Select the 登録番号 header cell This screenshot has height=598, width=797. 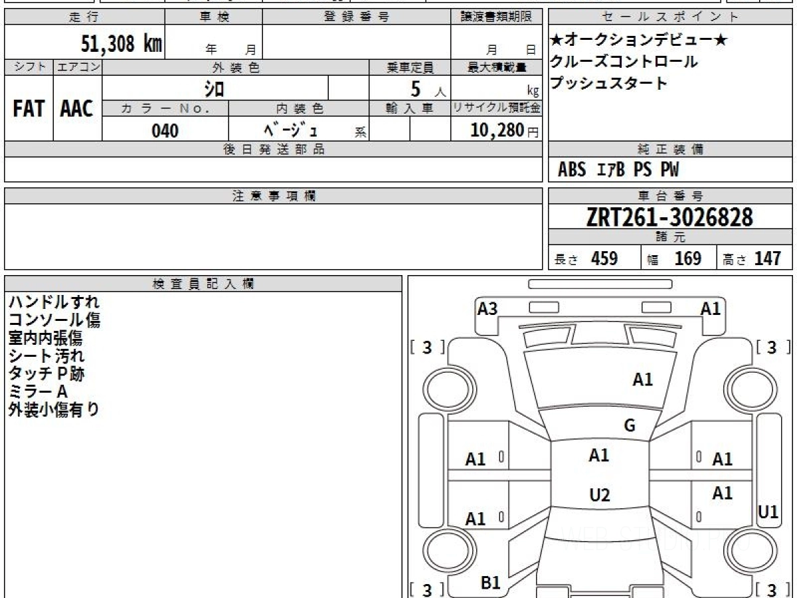pyautogui.click(x=357, y=17)
